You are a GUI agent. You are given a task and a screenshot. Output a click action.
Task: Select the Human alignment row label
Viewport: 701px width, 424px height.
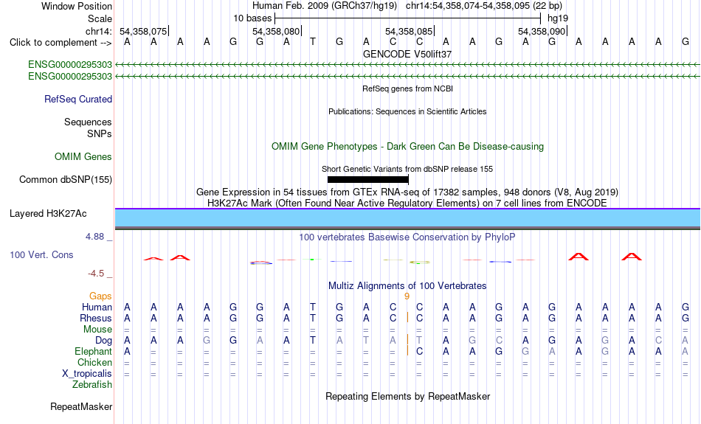click(x=97, y=307)
